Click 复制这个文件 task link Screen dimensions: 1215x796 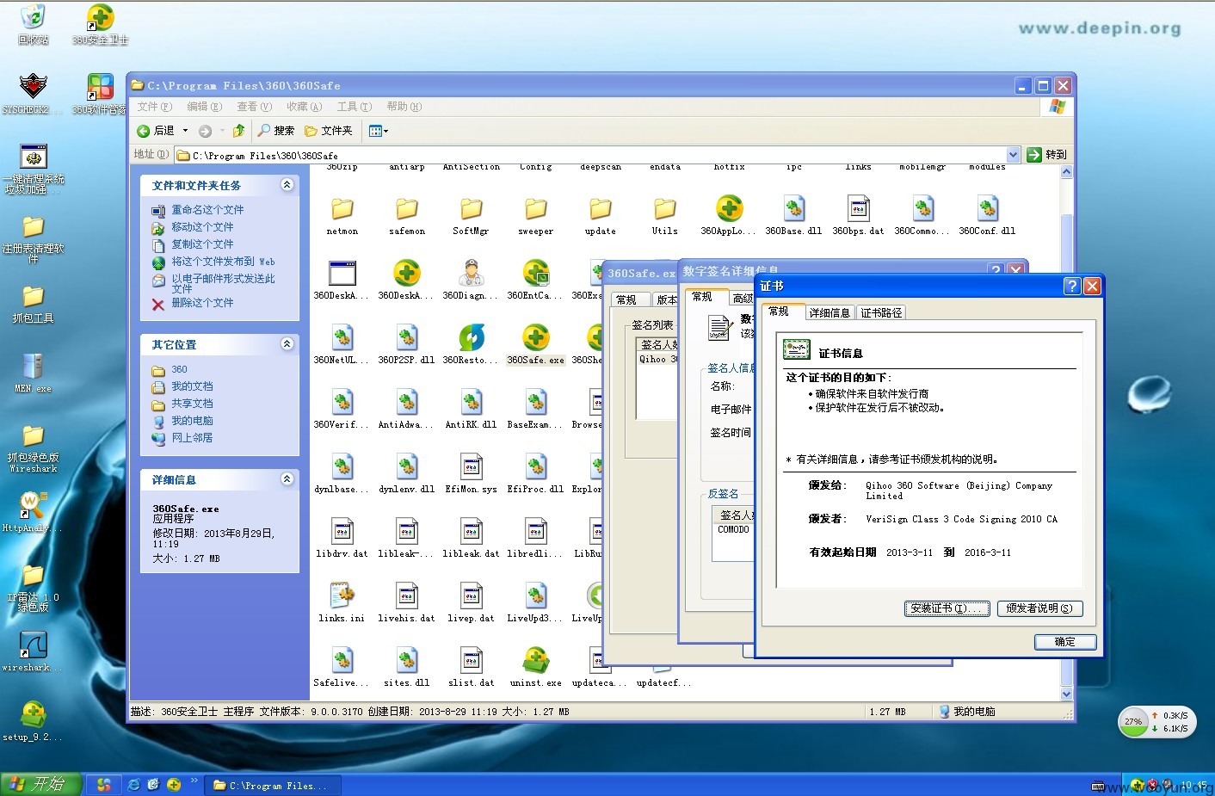click(202, 244)
